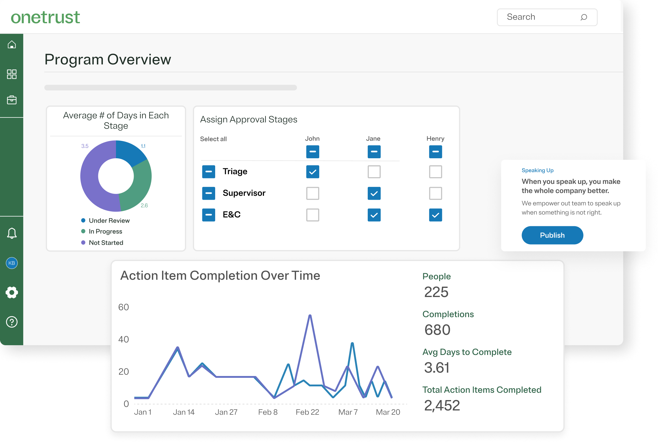Click the Speaking Up link

537,170
